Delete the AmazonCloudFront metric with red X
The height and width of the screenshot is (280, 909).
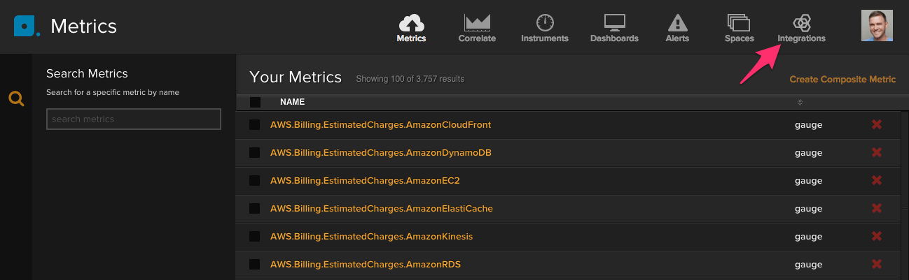(x=876, y=125)
